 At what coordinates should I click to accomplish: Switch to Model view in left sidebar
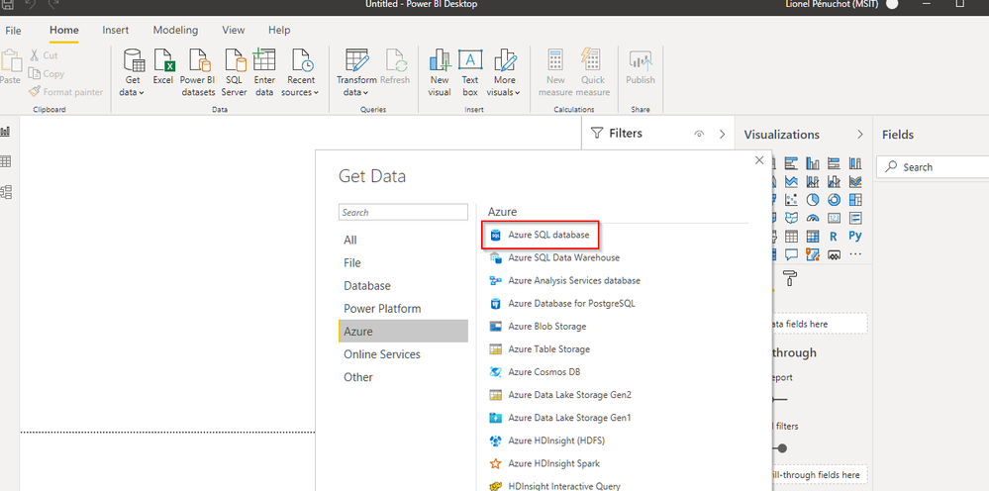click(x=6, y=192)
